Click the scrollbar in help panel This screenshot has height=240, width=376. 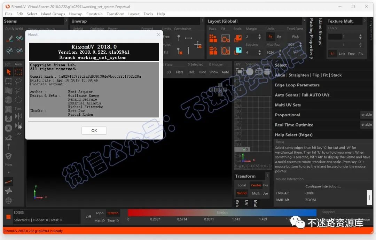tap(369, 198)
